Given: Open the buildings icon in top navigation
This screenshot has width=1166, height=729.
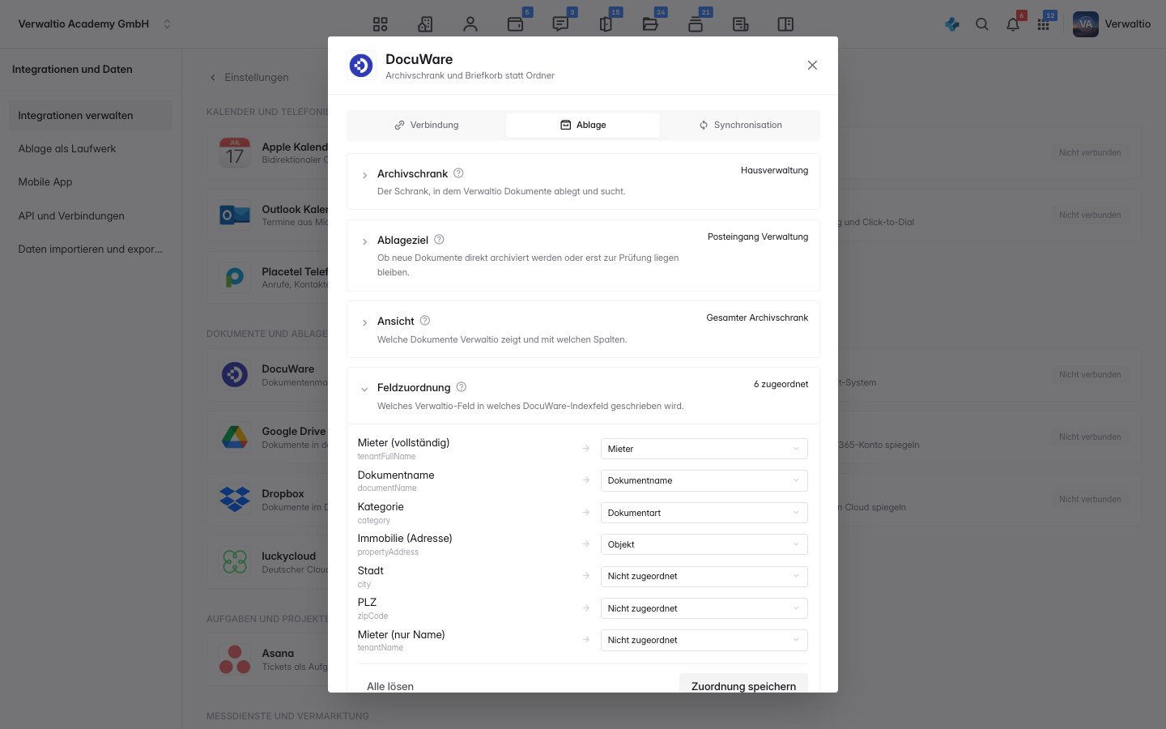Looking at the screenshot, I should tap(425, 24).
